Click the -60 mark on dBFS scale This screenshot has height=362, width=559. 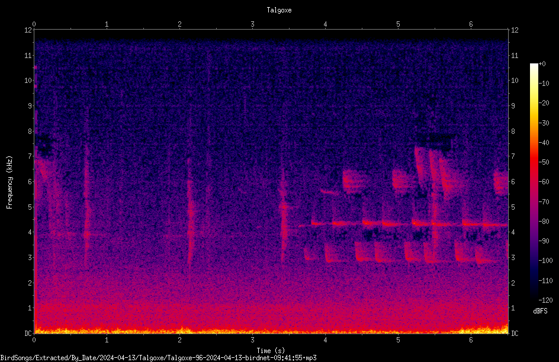coord(544,181)
